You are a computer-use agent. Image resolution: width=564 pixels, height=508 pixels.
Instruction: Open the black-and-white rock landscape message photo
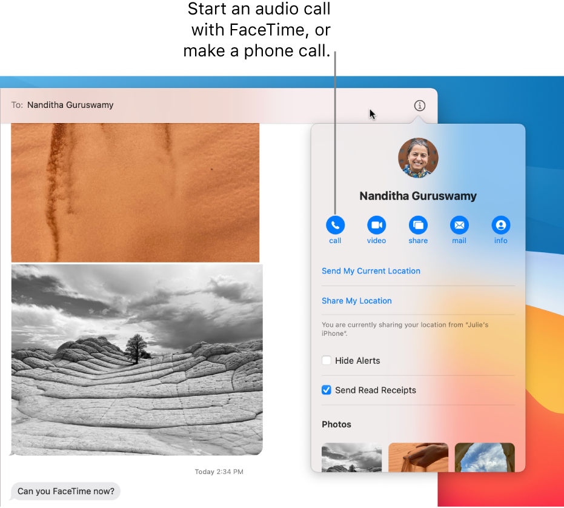click(137, 360)
